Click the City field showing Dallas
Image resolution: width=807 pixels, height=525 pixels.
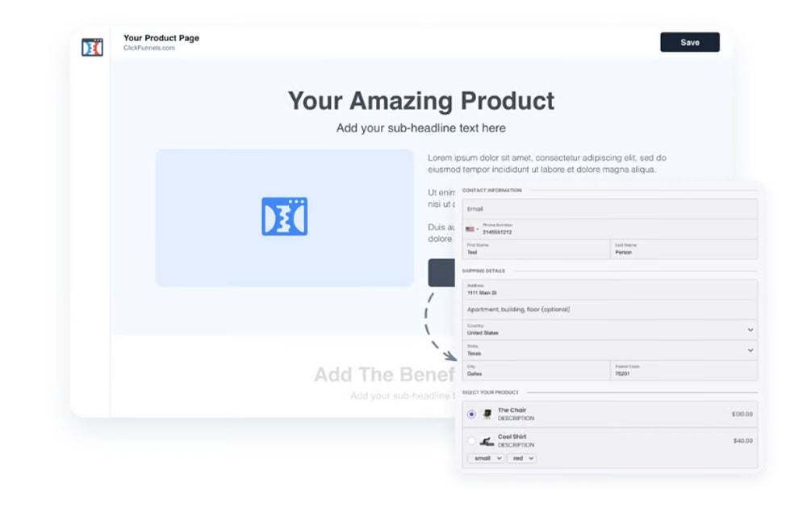tap(536, 371)
